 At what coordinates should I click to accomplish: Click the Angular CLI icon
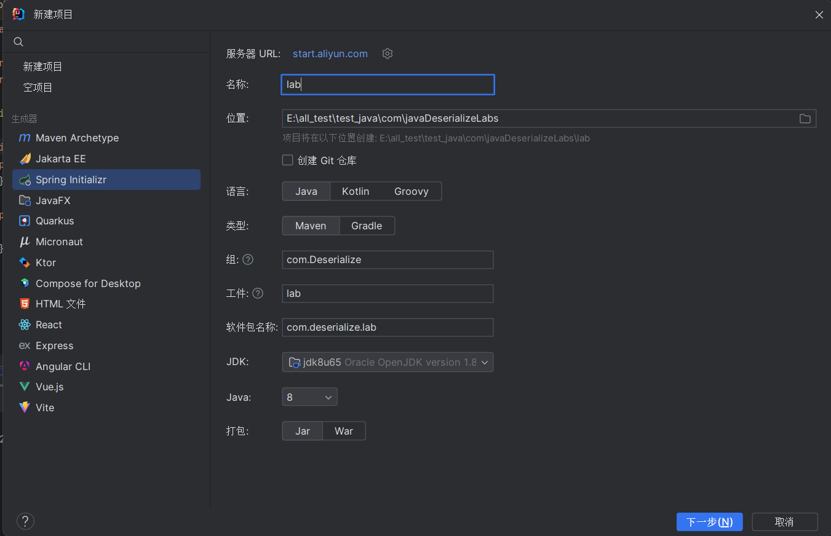click(25, 366)
